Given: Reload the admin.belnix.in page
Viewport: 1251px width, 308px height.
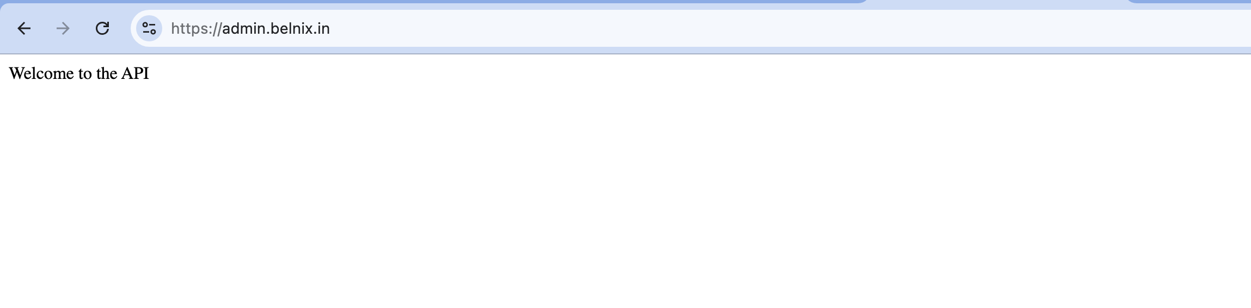Looking at the screenshot, I should [x=102, y=28].
